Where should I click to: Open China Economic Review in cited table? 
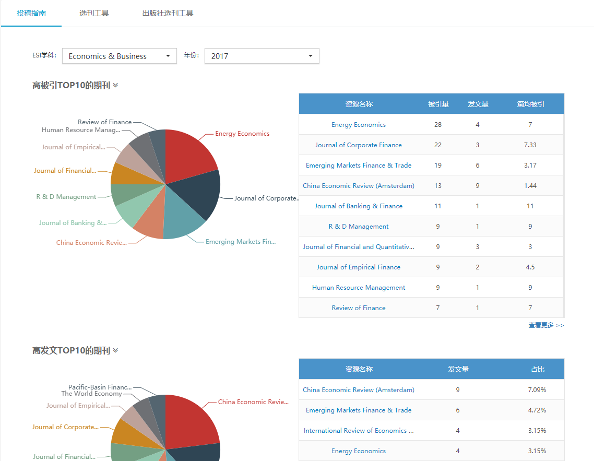[359, 186]
